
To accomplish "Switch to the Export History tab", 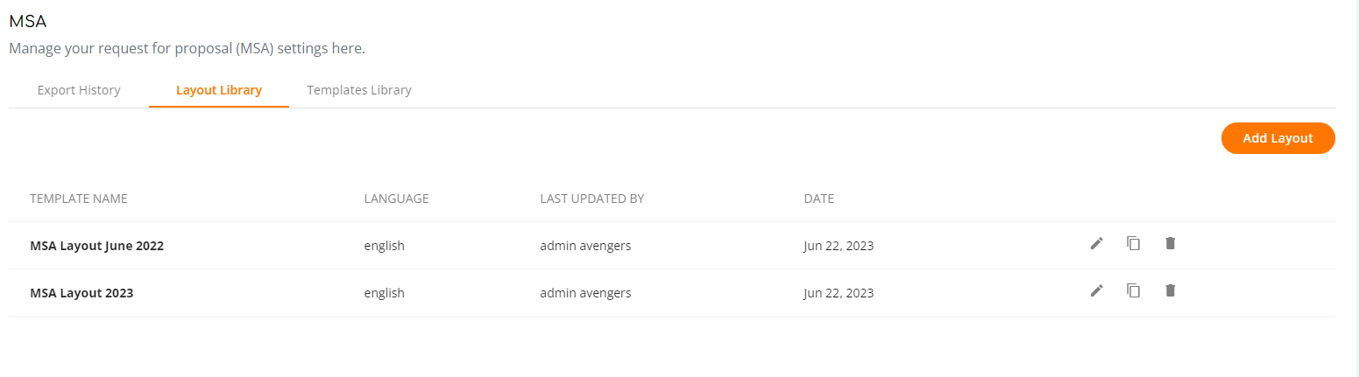I will pos(79,90).
